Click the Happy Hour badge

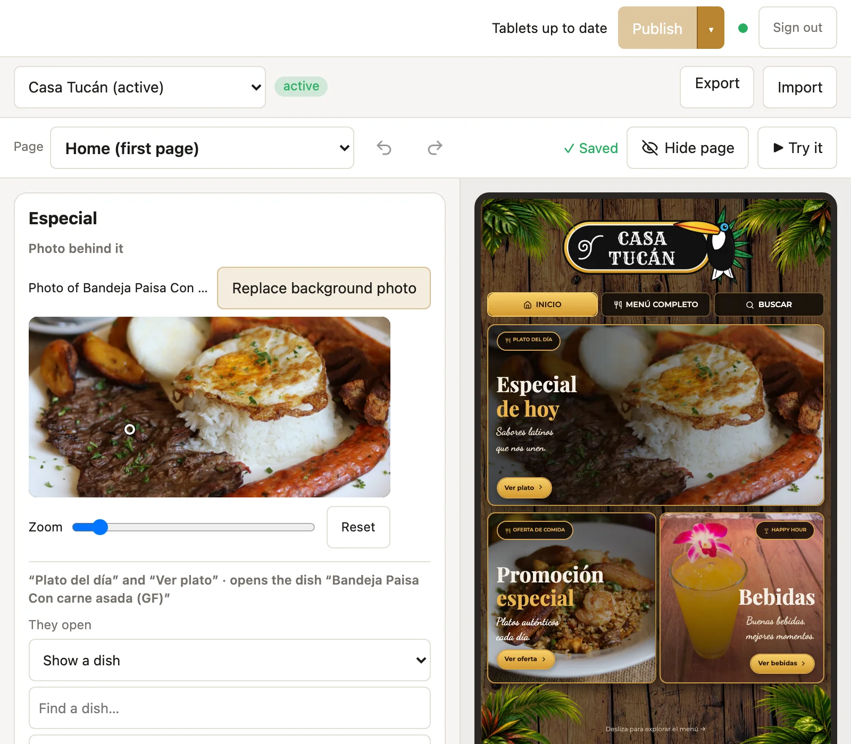tap(785, 530)
